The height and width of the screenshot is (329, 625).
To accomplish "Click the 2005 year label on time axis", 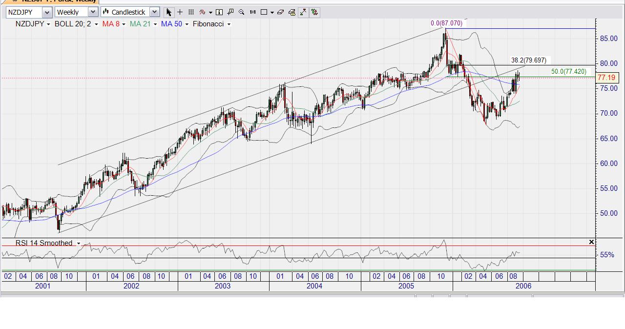I will [x=406, y=286].
